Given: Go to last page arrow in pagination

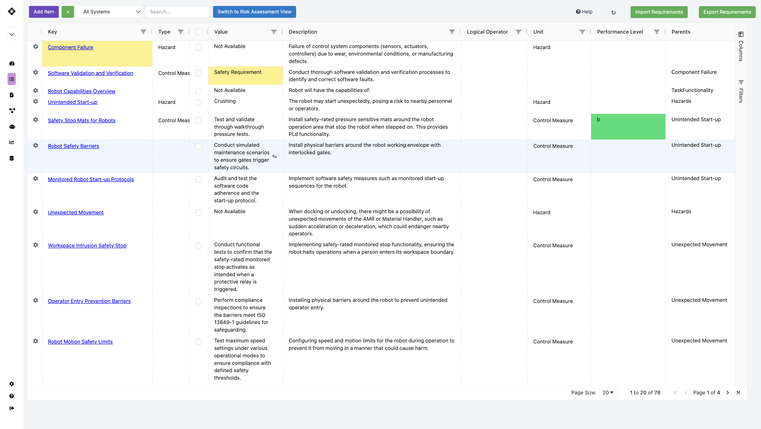Looking at the screenshot, I should pyautogui.click(x=738, y=392).
